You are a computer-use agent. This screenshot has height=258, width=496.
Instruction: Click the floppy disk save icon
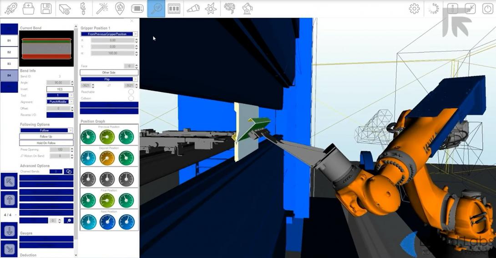[x=46, y=9]
